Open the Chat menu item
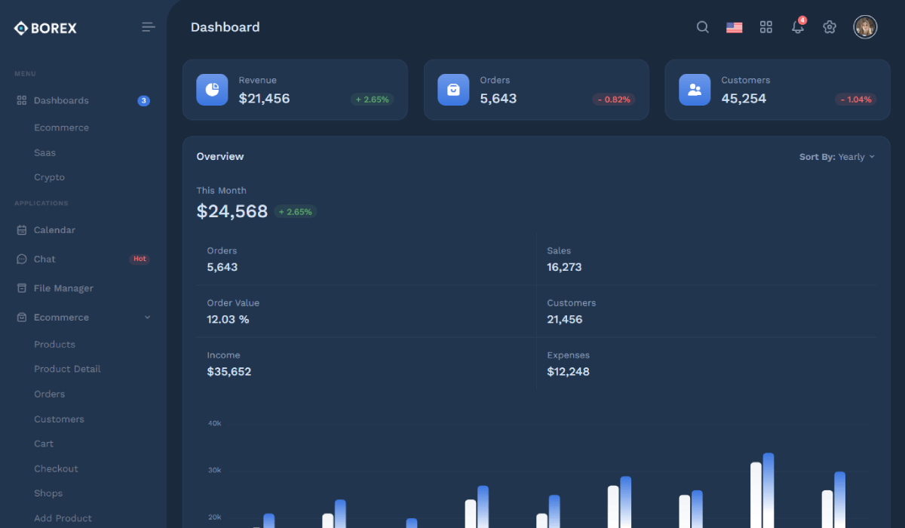The height and width of the screenshot is (528, 905). point(83,259)
